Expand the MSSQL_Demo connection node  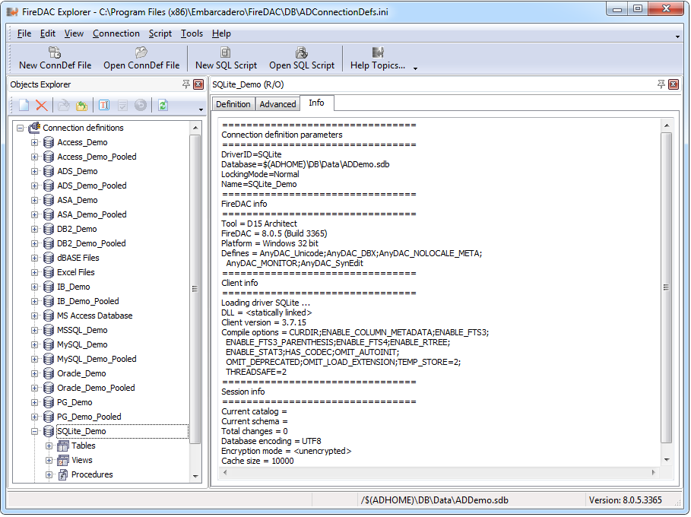click(34, 330)
